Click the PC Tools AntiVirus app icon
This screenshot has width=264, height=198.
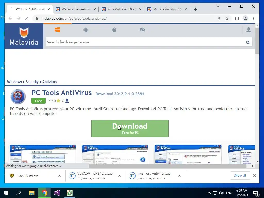18,96
